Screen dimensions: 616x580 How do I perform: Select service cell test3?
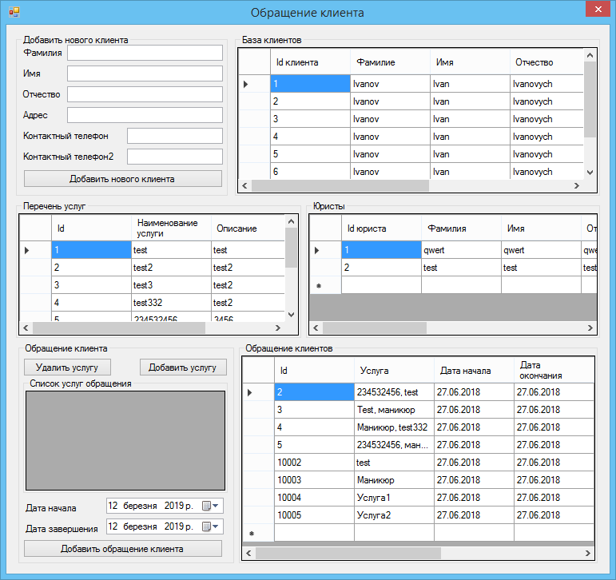(171, 285)
